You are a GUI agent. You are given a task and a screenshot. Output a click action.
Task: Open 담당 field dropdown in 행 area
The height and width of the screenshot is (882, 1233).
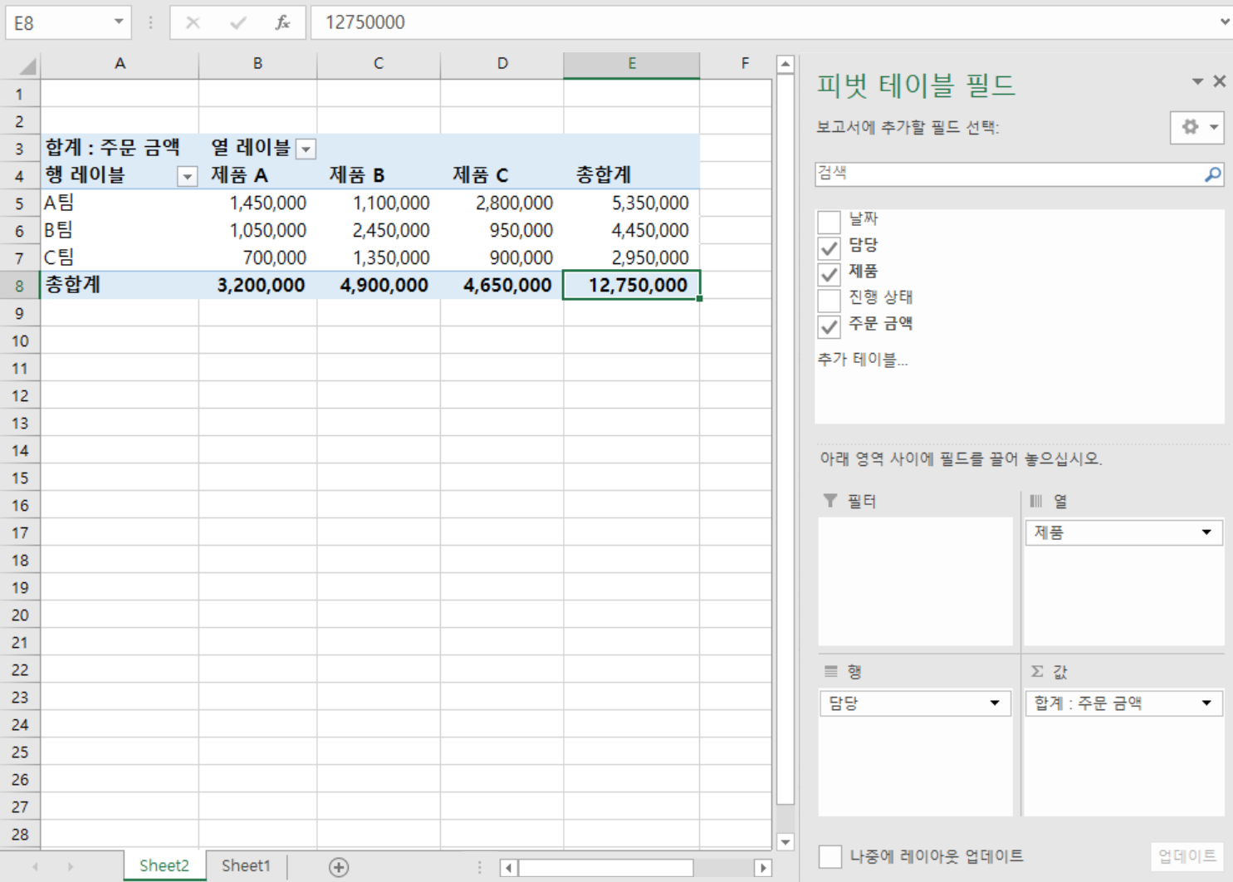point(995,703)
